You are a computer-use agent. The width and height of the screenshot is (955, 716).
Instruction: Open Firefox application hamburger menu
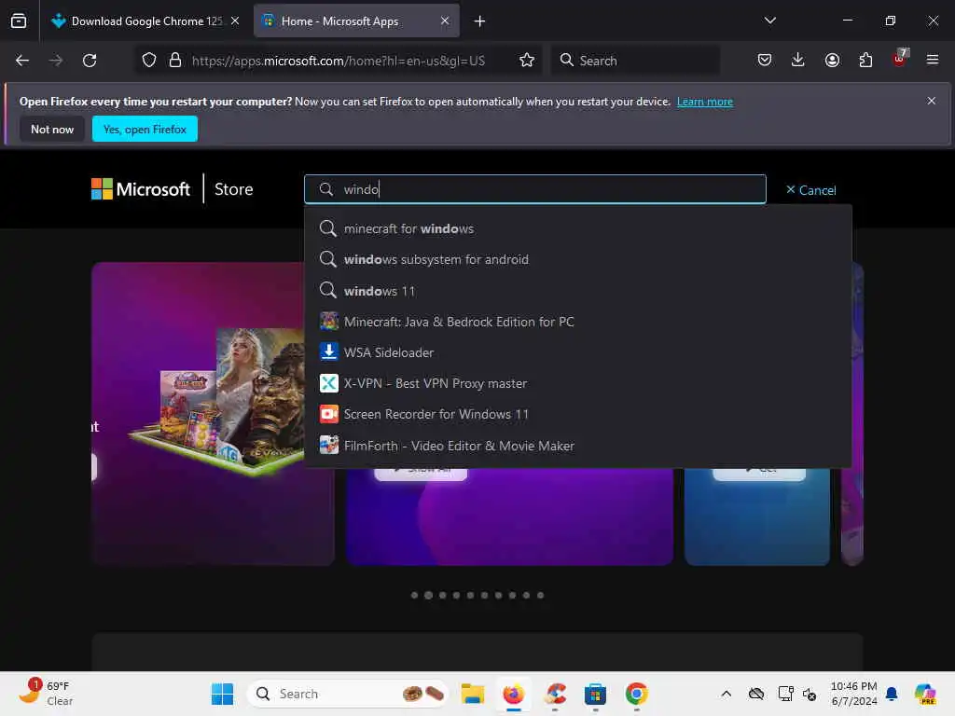(x=933, y=60)
